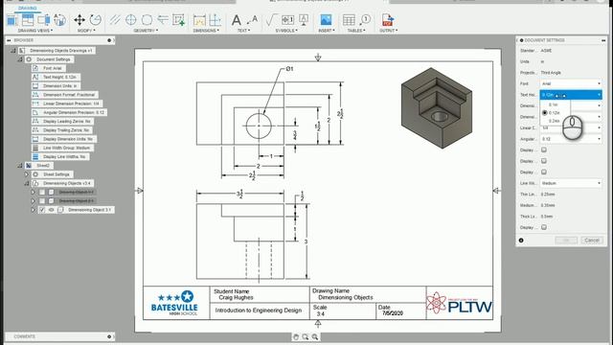Screen dimensions: 613x345
Task: Click the Cancel button
Action: click(592, 241)
